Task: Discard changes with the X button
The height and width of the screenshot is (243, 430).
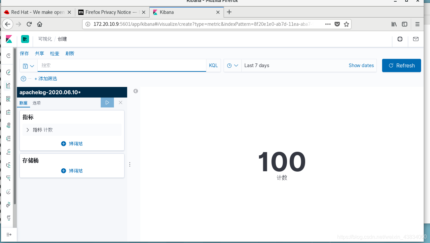Action: point(121,102)
